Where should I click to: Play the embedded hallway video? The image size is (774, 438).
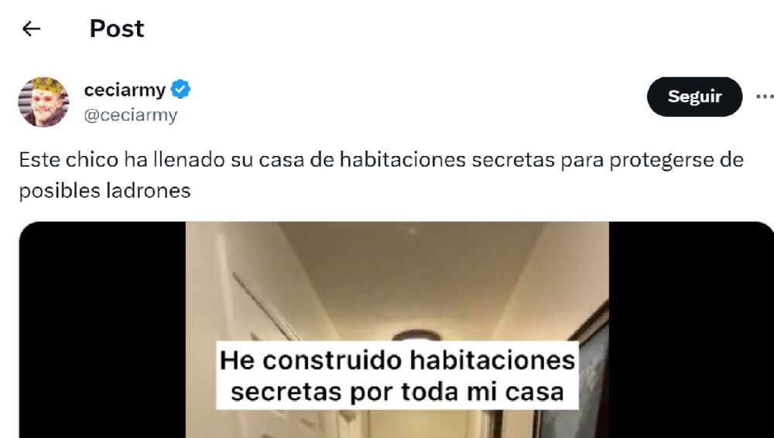point(397,330)
